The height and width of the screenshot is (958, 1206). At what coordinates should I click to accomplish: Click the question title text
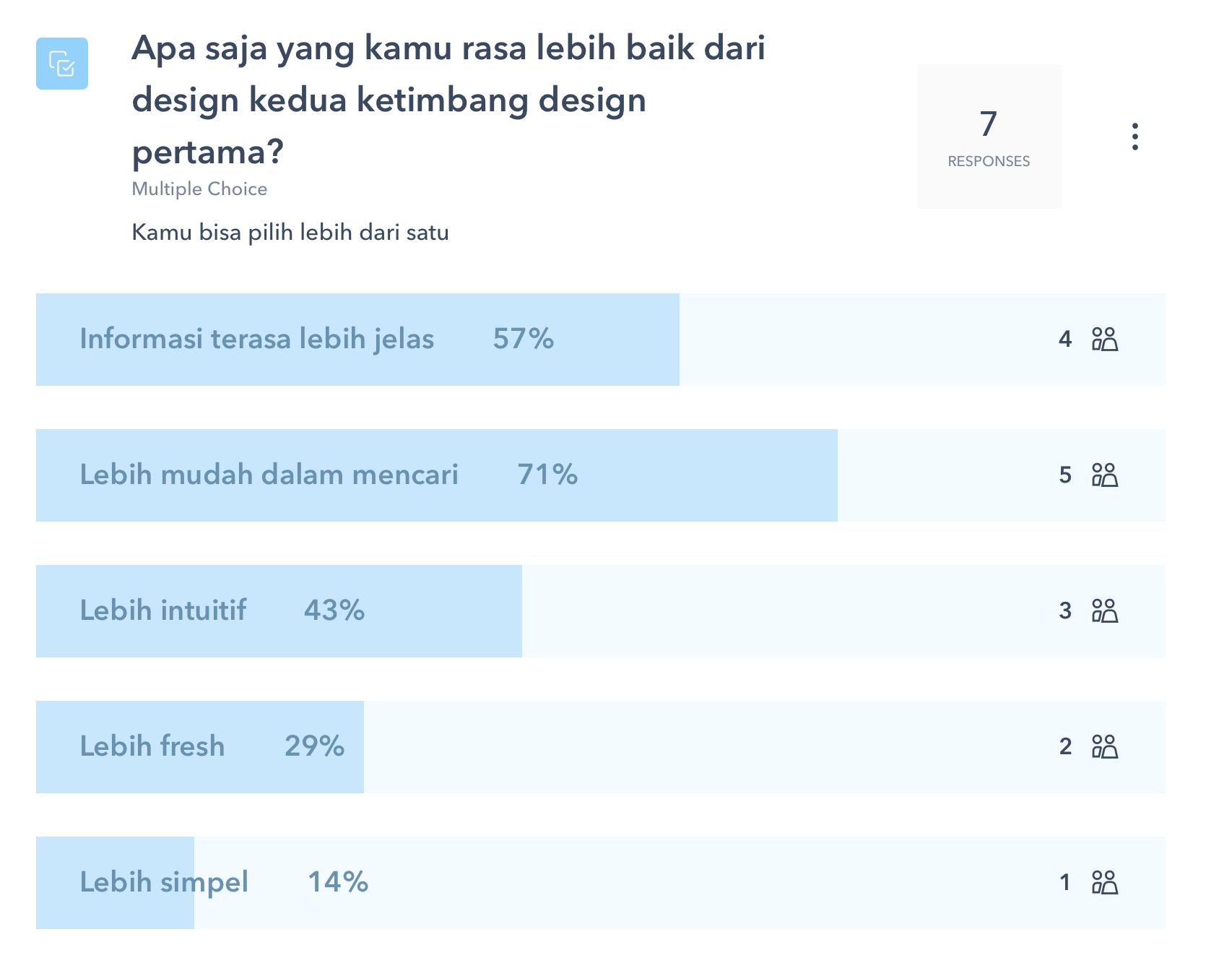click(448, 100)
